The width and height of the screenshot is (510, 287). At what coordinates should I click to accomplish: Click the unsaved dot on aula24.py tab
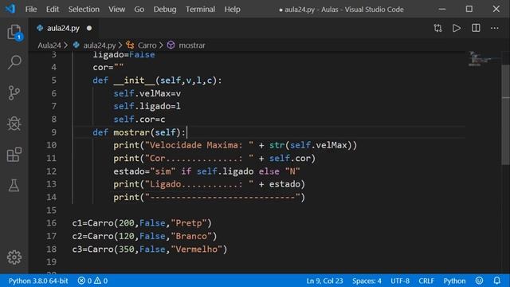point(89,29)
